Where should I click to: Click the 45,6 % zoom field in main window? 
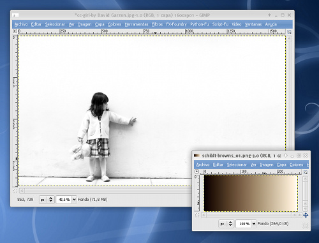(64, 200)
